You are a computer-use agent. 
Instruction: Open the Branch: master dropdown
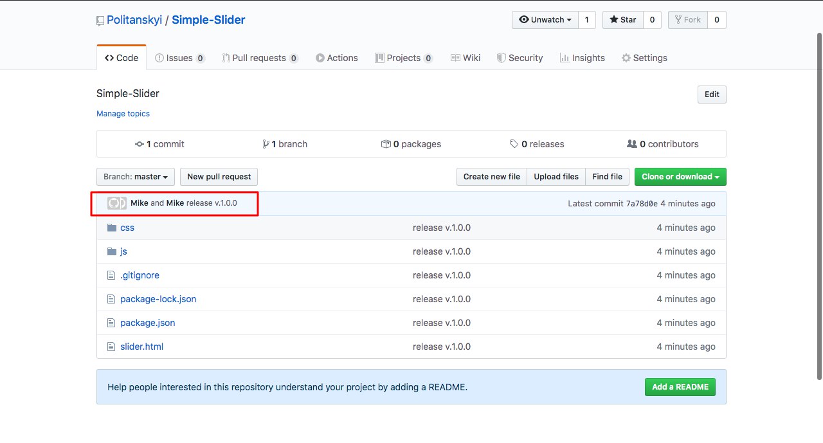pyautogui.click(x=136, y=177)
